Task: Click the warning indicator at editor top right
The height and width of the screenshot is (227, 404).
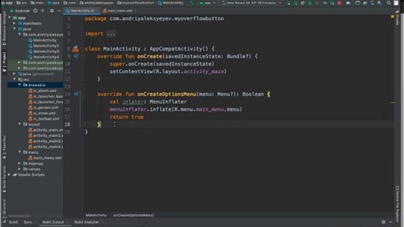Action: (393, 16)
